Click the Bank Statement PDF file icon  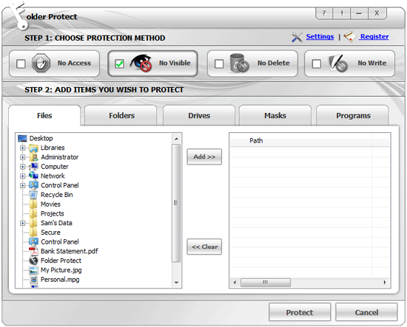[33, 251]
